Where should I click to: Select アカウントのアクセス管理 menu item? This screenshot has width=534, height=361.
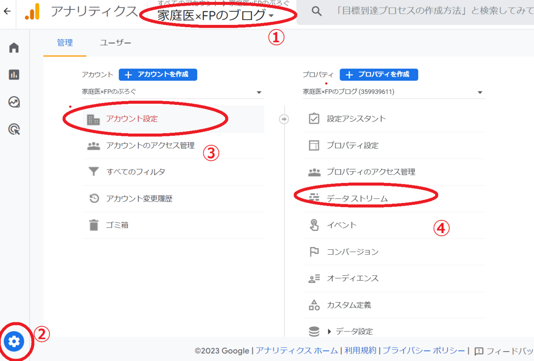tap(174, 146)
